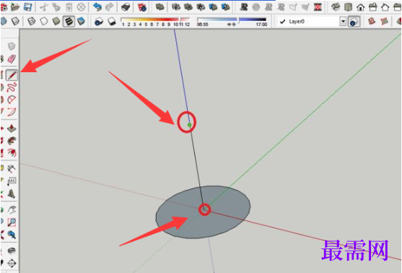402x273 pixels.
Task: Click the Layer0 layer name field
Action: coord(309,21)
